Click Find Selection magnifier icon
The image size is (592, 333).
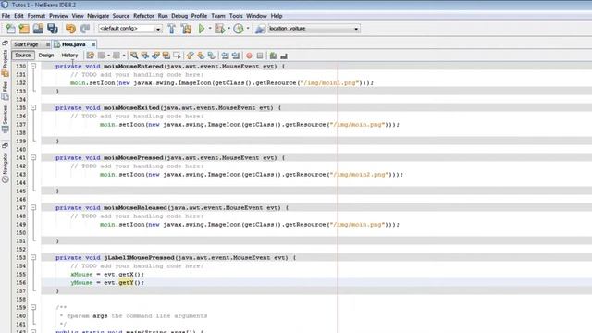pyautogui.click(x=134, y=55)
